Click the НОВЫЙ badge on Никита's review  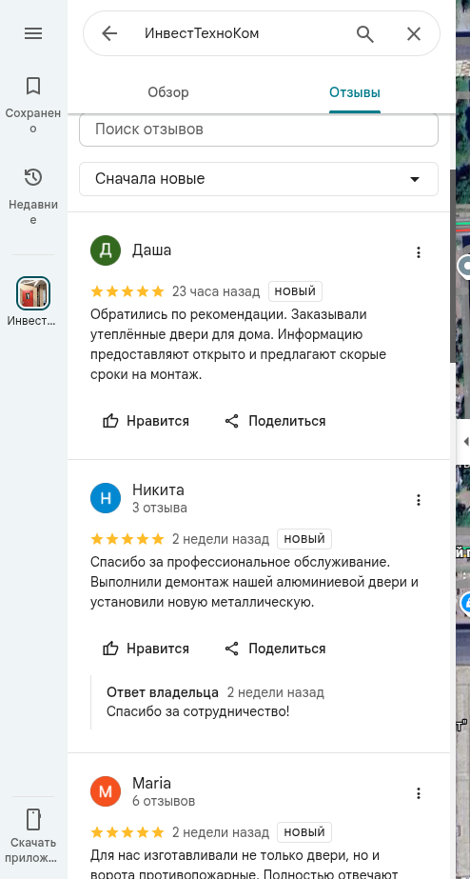[x=304, y=539]
